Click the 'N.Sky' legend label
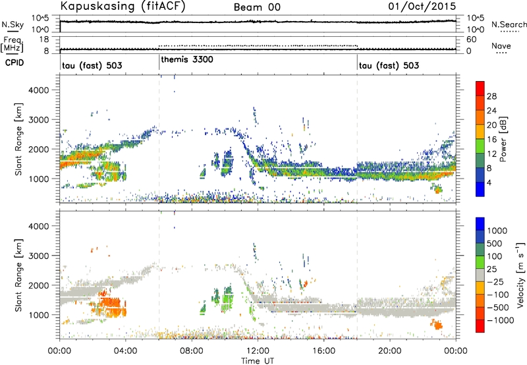 [x=13, y=24]
